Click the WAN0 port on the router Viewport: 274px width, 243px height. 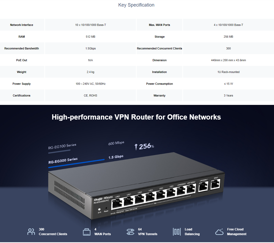click(x=215, y=184)
